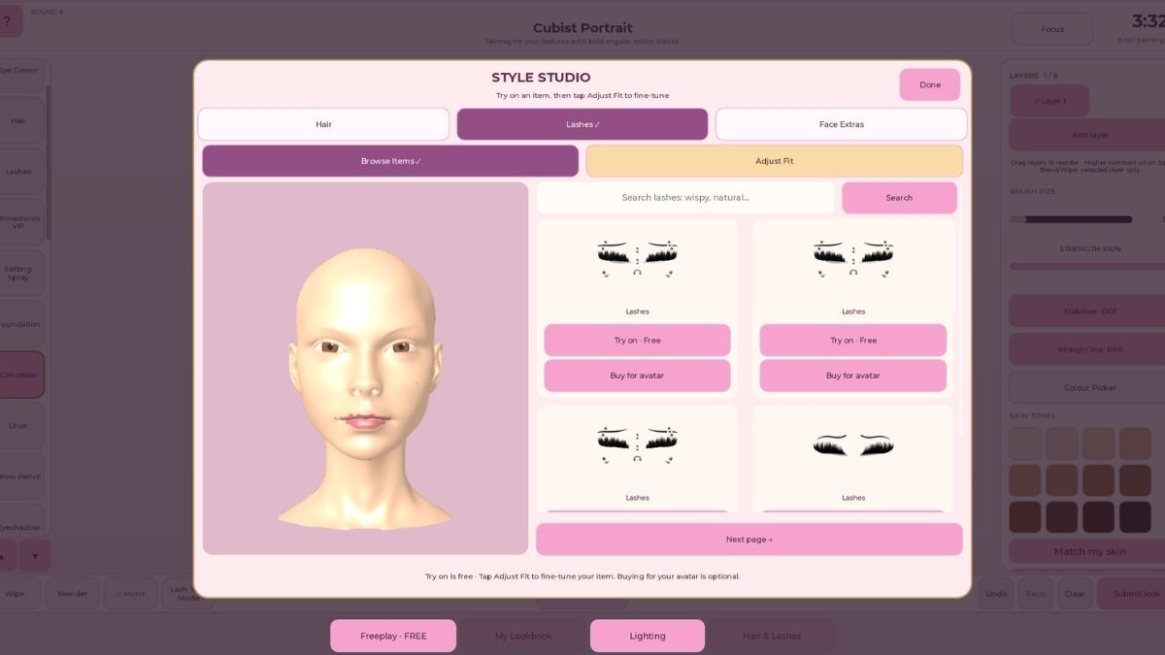Select the first decorated lashes thumbnail
The height and width of the screenshot is (655, 1165).
pos(637,260)
